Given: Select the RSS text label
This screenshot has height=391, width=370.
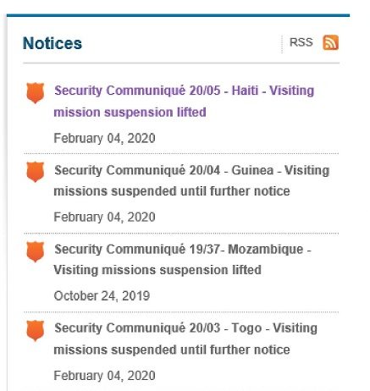Looking at the screenshot, I should pos(301,42).
